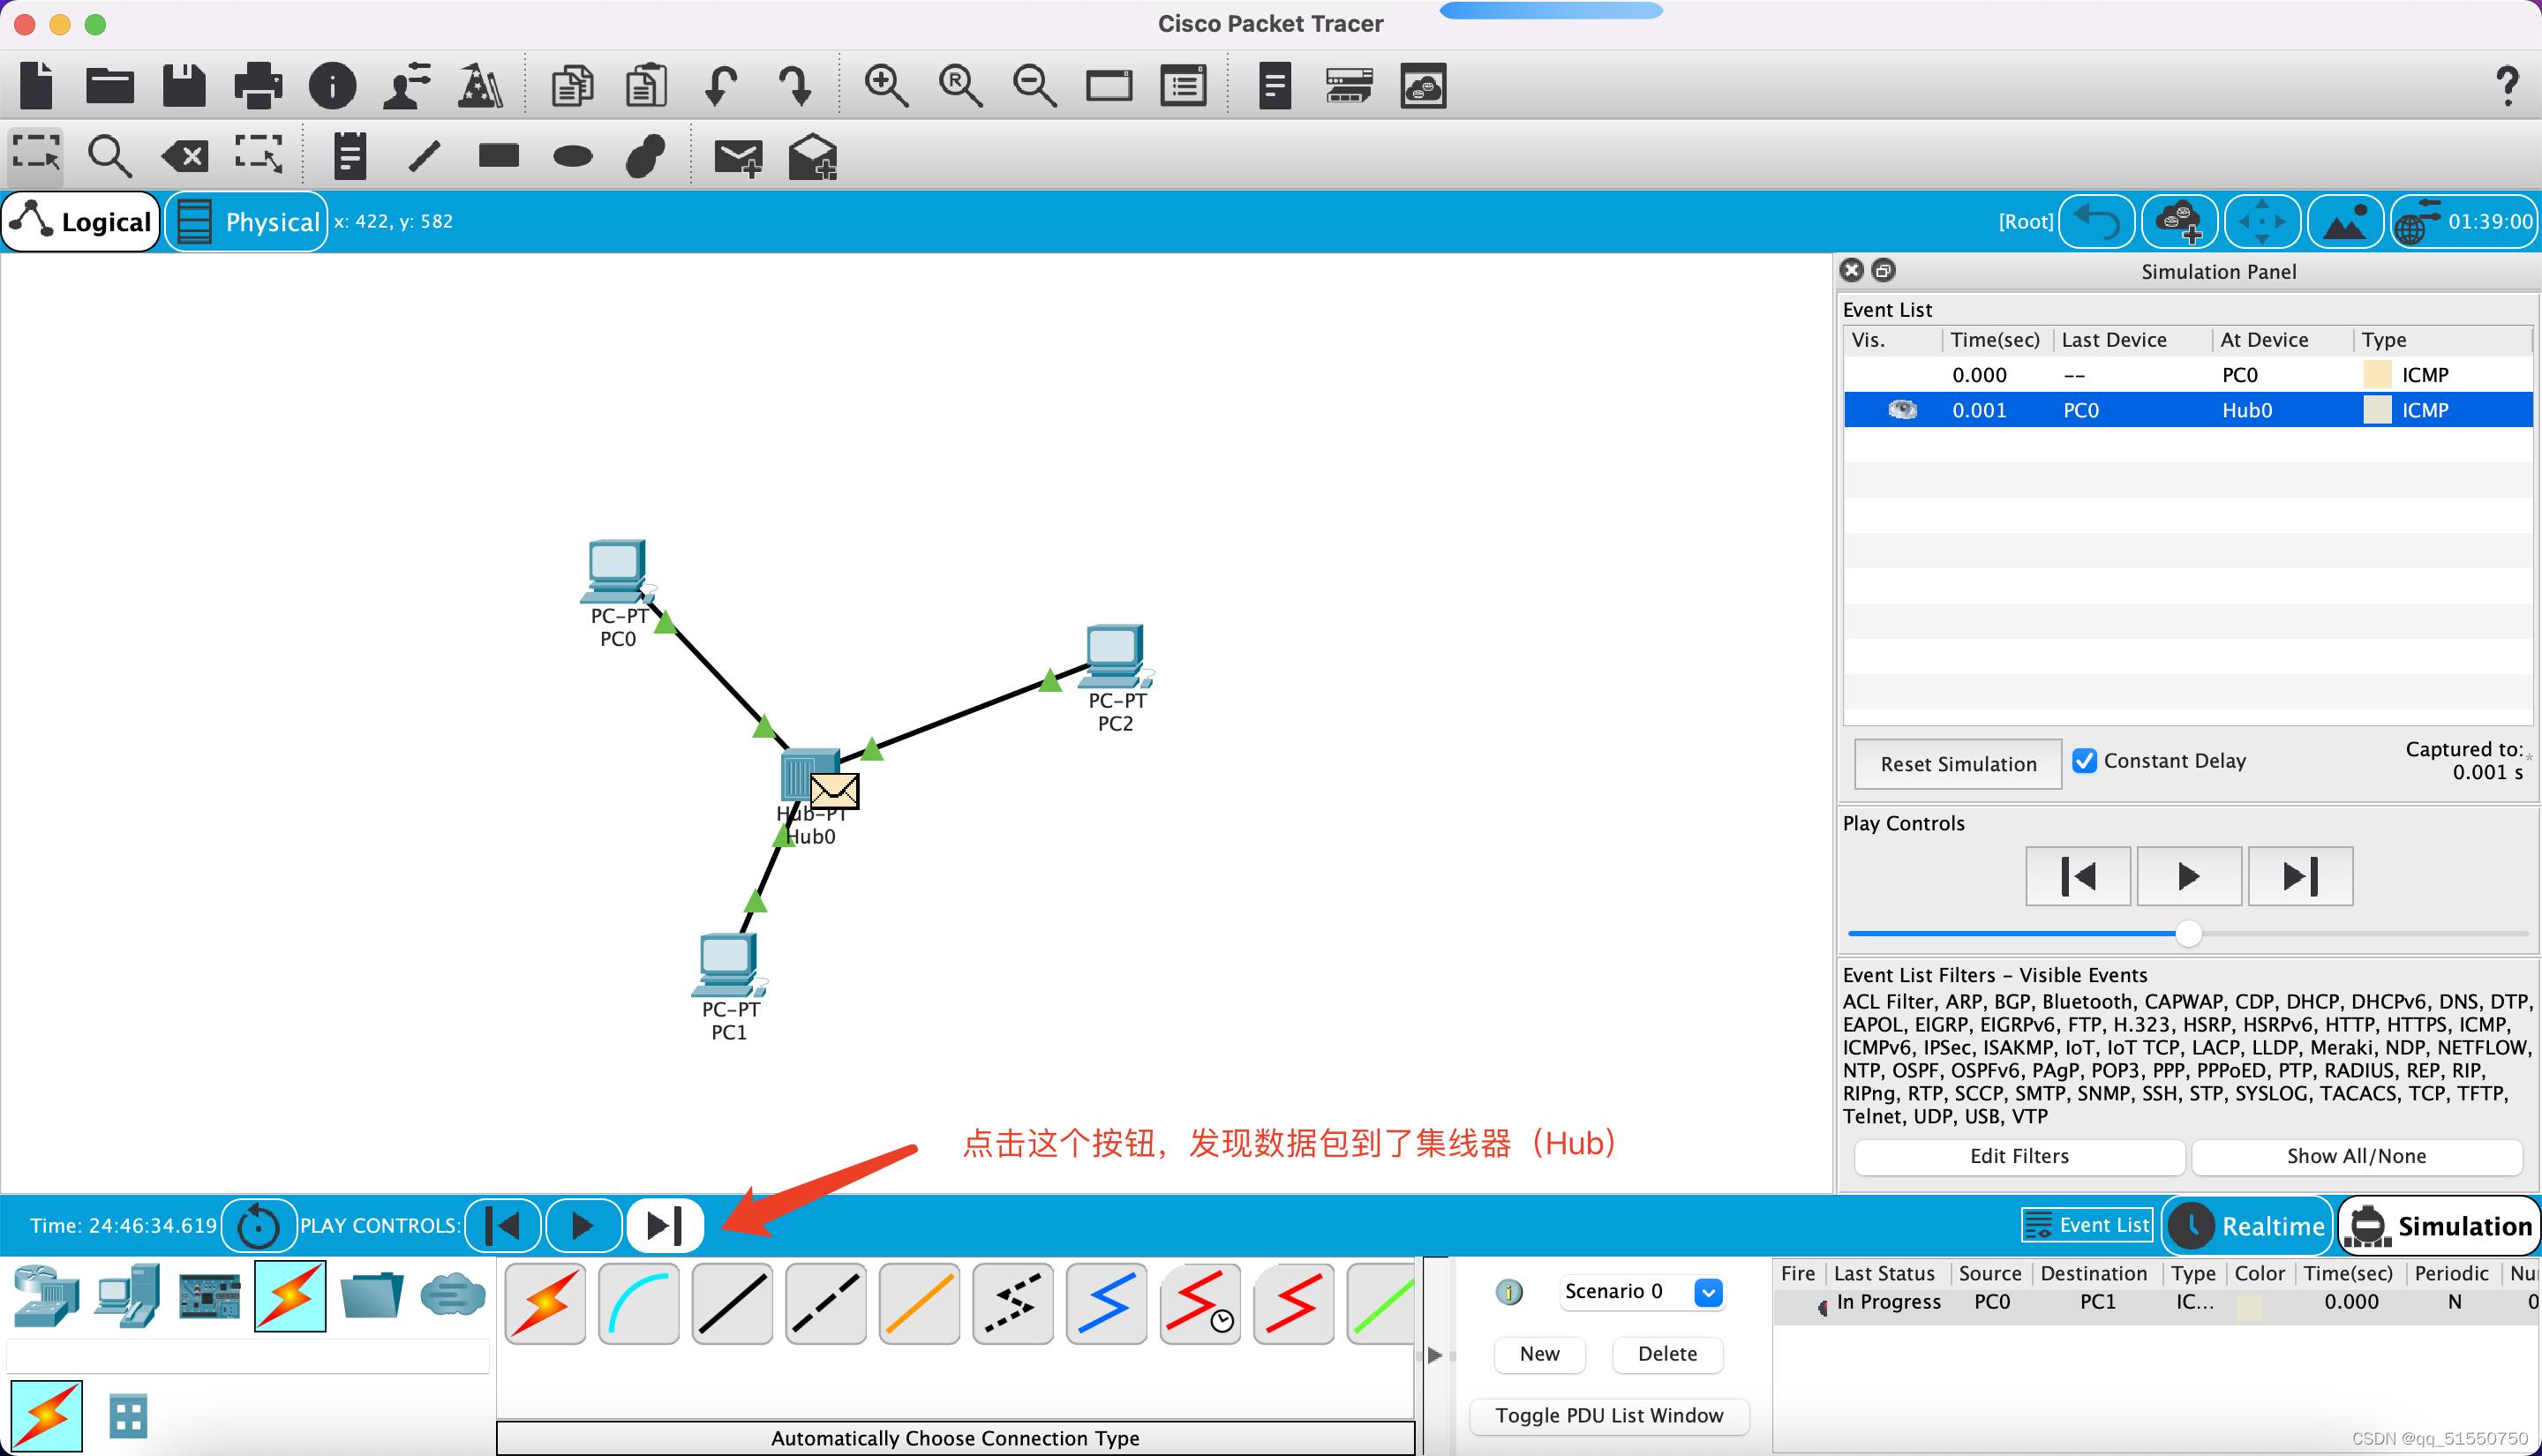
Task: Print using the printer icon
Action: [x=258, y=86]
